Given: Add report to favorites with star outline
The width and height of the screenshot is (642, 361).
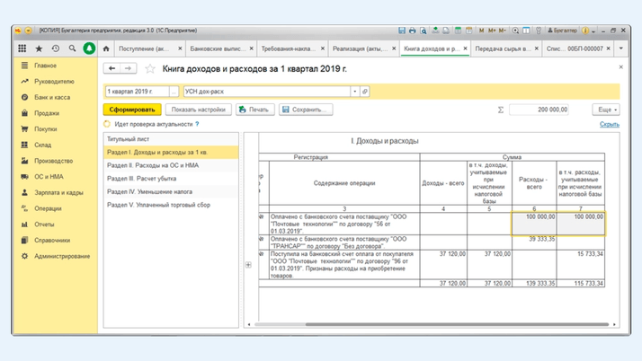Looking at the screenshot, I should click(150, 68).
